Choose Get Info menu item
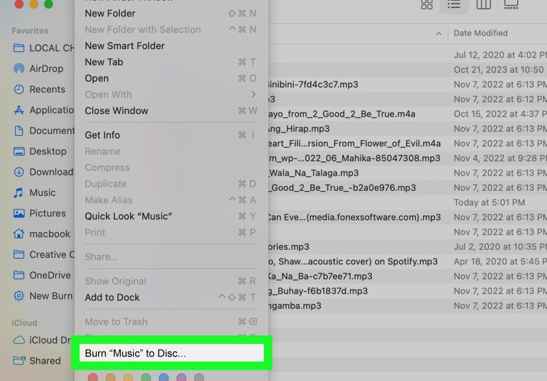The height and width of the screenshot is (381, 547). (171, 135)
